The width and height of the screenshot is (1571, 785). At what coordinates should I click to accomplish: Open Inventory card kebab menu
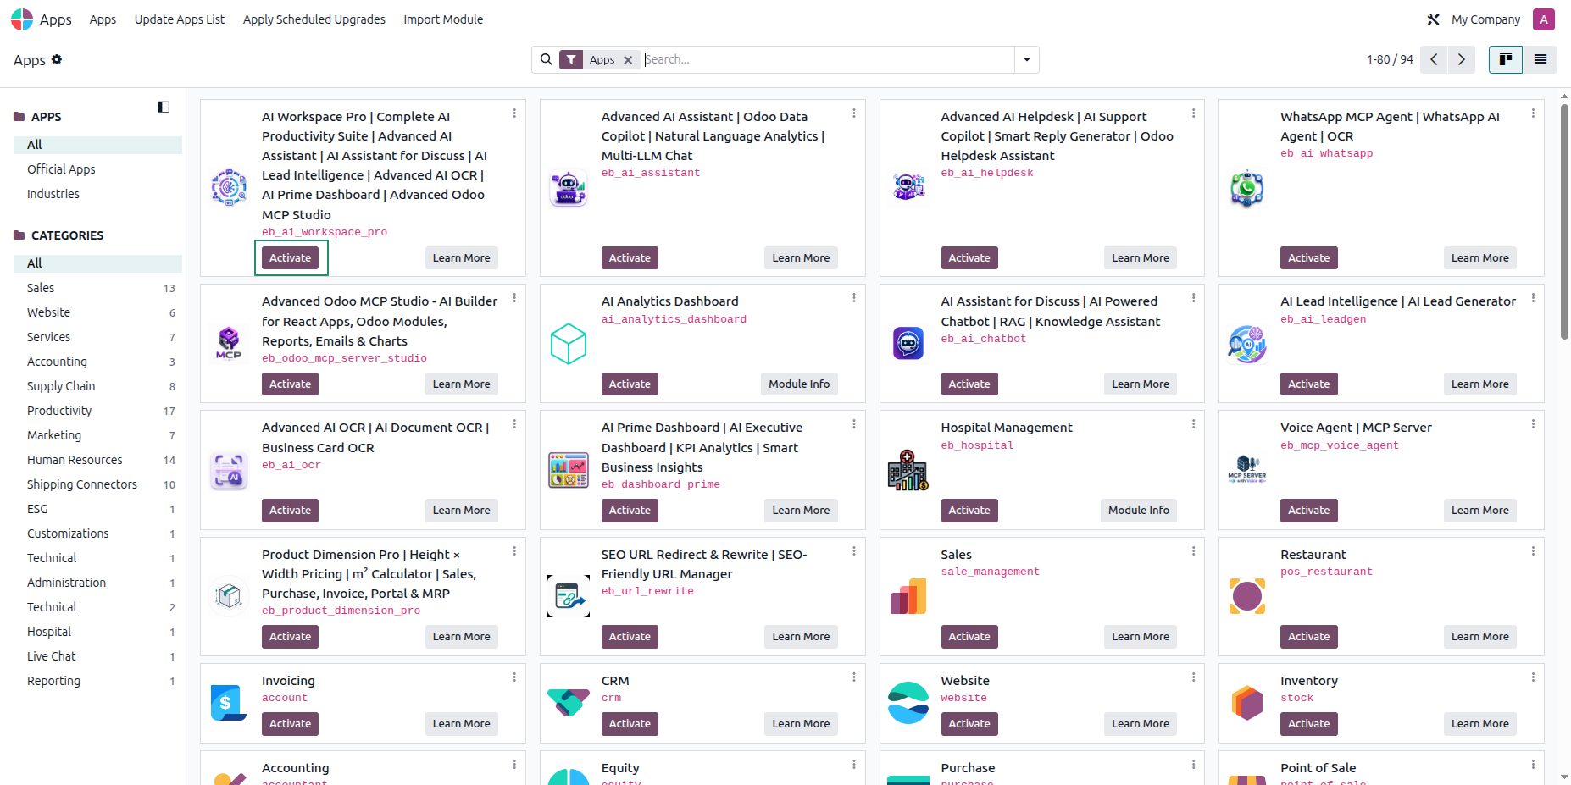tap(1533, 677)
